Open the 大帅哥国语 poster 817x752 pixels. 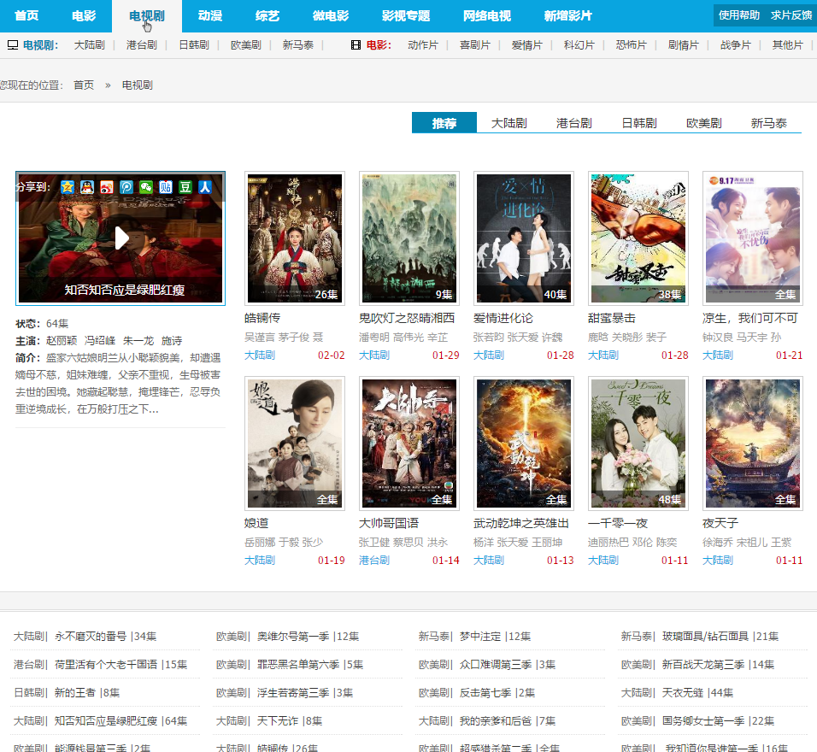pyautogui.click(x=409, y=444)
